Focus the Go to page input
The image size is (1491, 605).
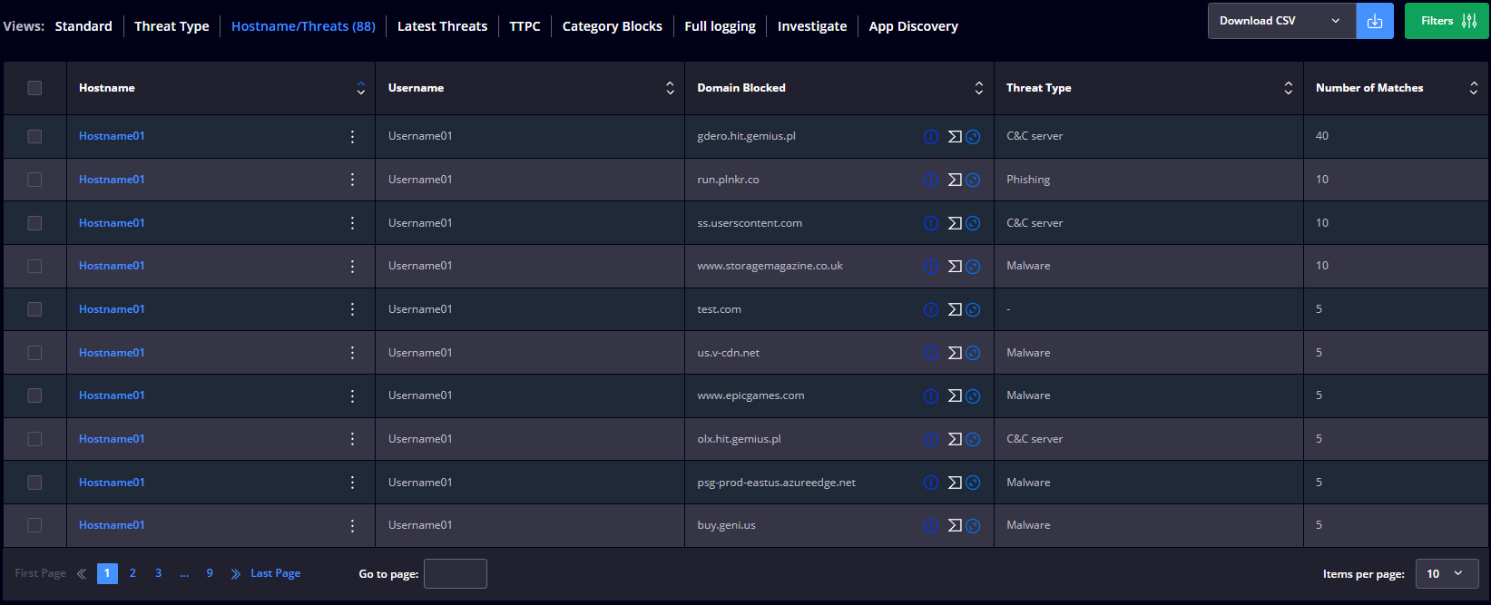pos(456,573)
